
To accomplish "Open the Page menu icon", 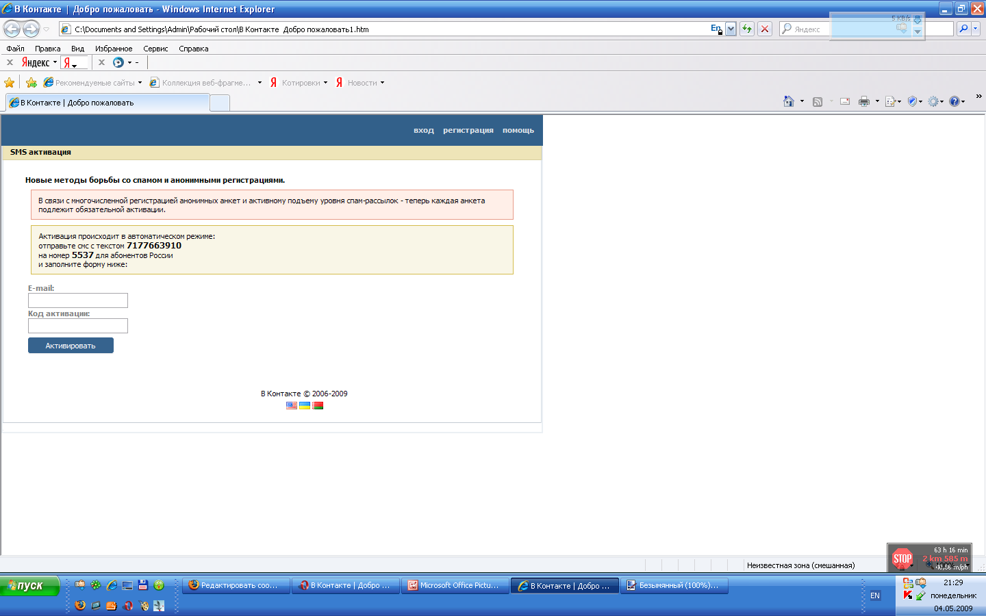I will click(891, 101).
